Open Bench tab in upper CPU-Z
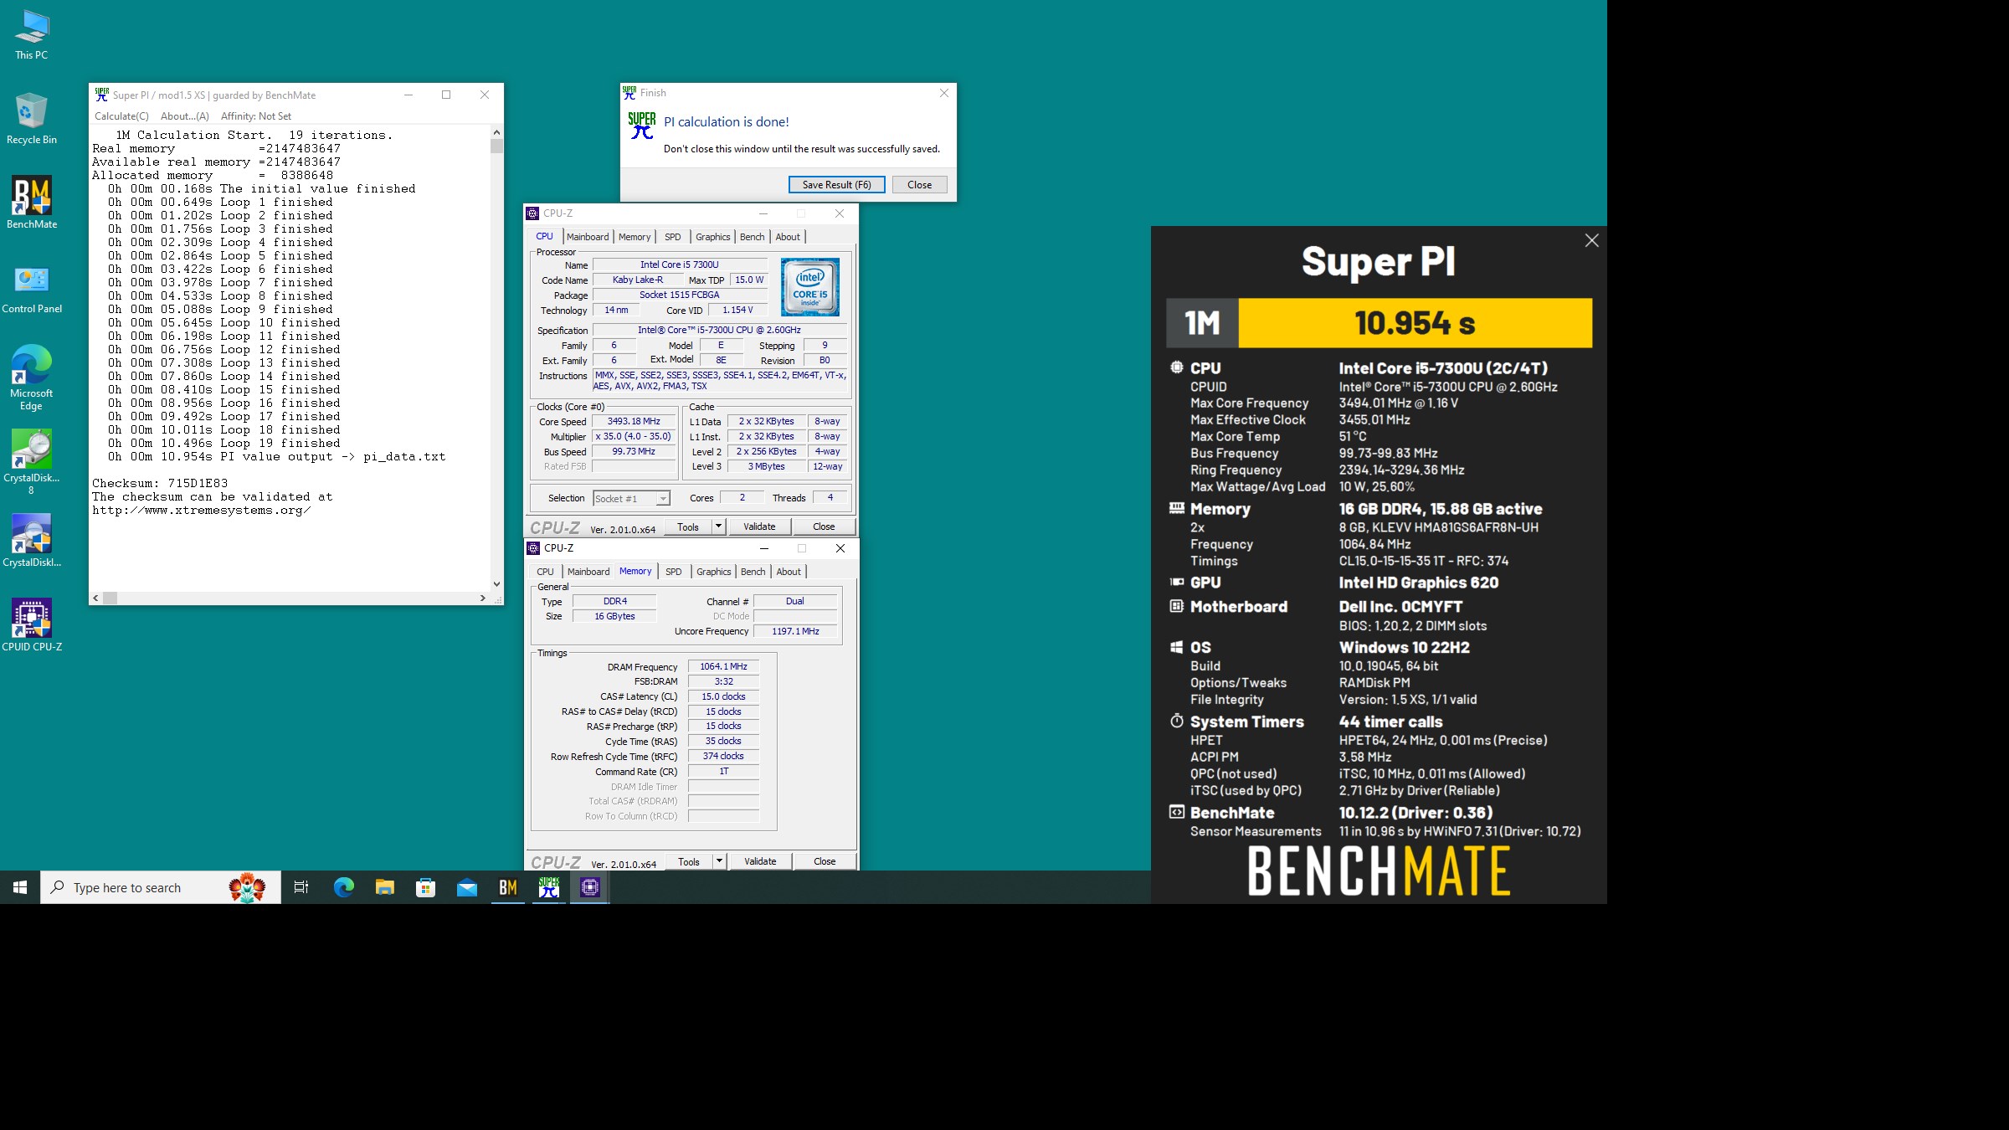2009x1130 pixels. tap(753, 237)
